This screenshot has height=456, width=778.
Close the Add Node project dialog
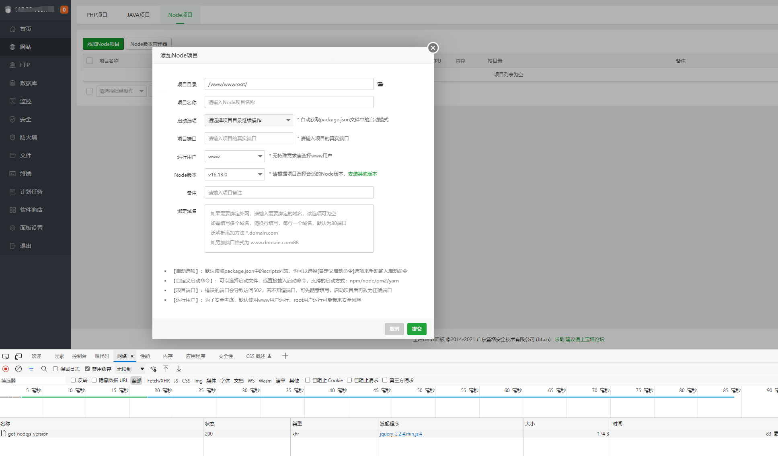pos(433,48)
